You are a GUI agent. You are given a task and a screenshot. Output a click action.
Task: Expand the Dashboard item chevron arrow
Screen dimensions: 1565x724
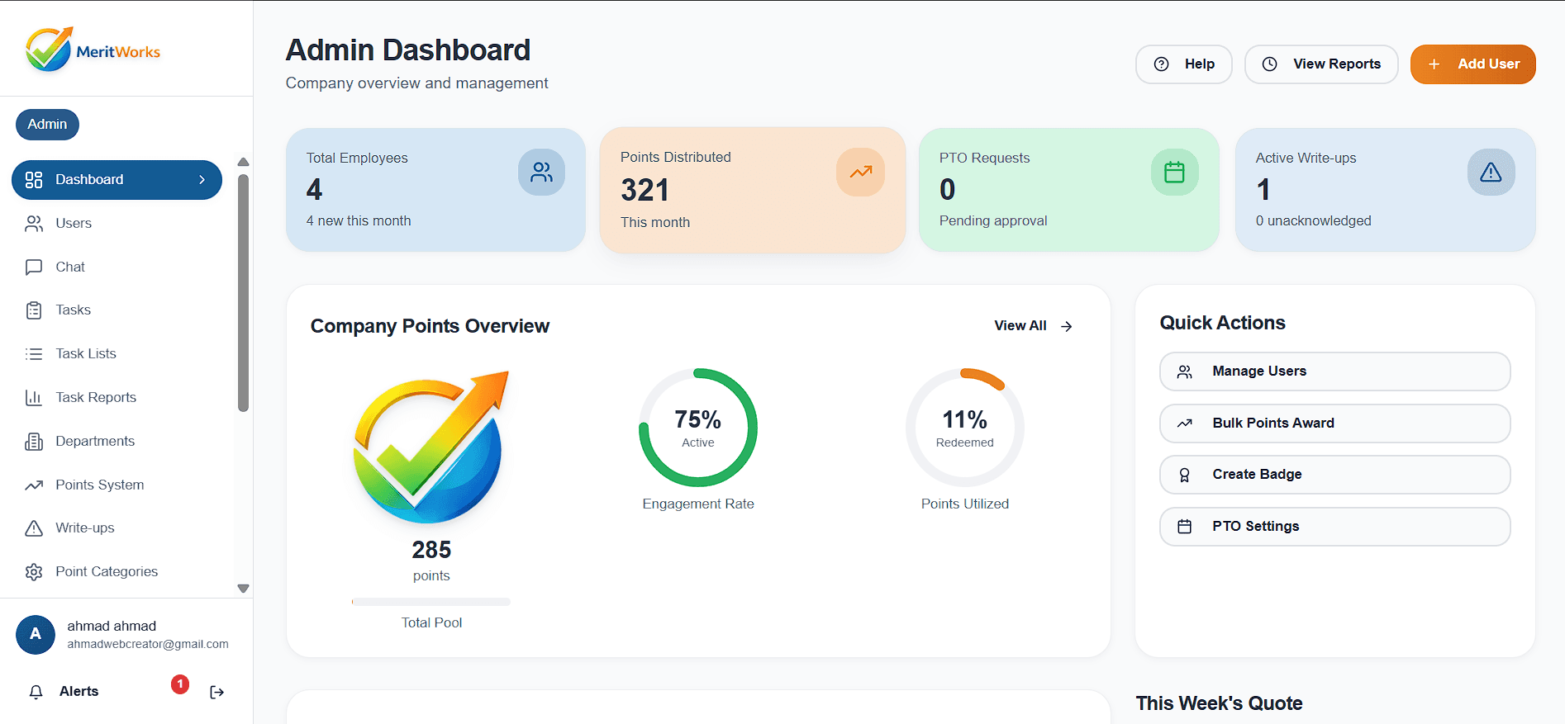coord(202,180)
